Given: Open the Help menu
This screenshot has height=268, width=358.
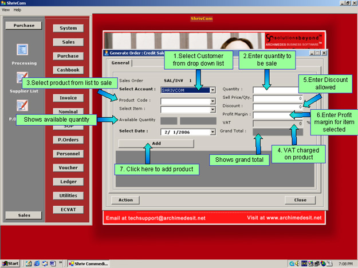Looking at the screenshot, I should (17, 10).
